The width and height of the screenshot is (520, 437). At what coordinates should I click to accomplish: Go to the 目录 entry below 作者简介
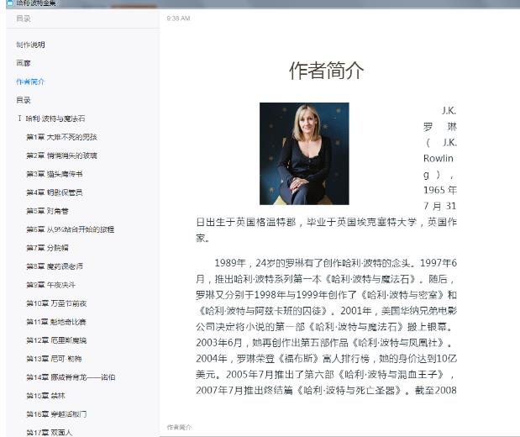24,100
